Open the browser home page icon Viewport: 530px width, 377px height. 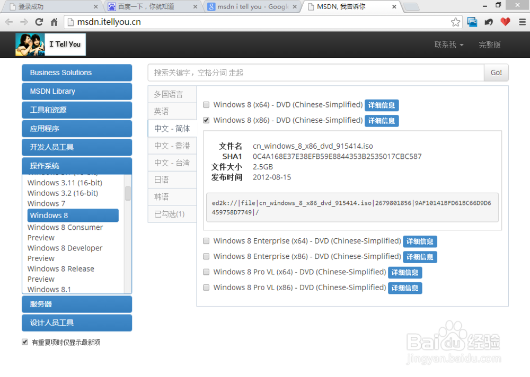click(x=54, y=22)
